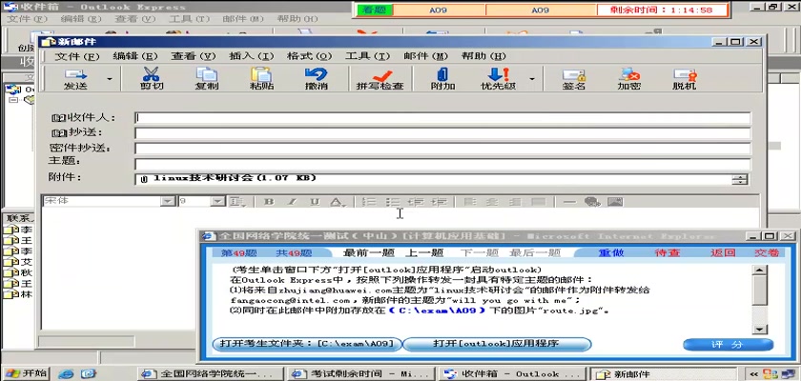Viewport: 801px width, 381px height.
Task: Click the Cut (剪切) scissors icon
Action: (x=152, y=79)
